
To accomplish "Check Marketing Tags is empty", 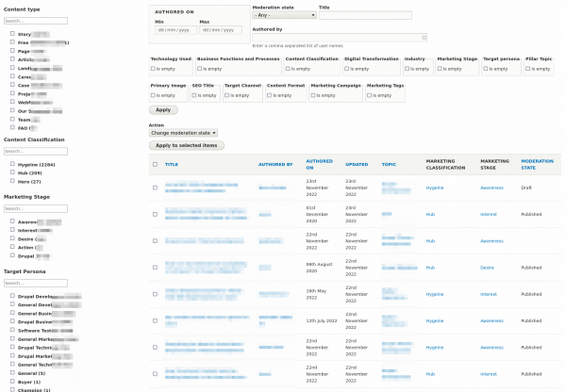I will [x=370, y=95].
